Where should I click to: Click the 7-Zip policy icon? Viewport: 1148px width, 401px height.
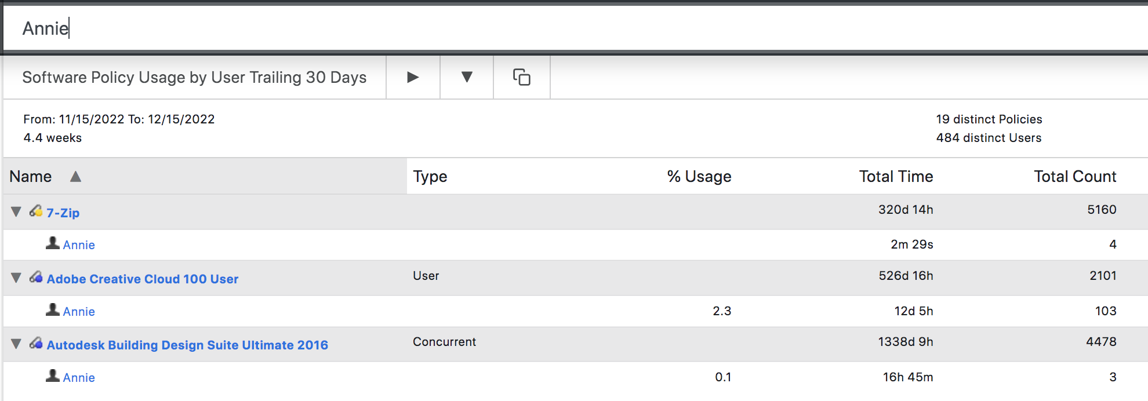tap(36, 211)
